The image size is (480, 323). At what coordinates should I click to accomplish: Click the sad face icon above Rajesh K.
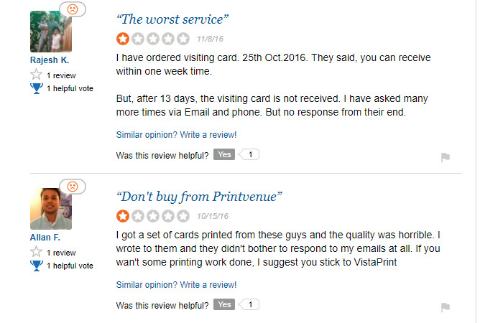click(73, 9)
